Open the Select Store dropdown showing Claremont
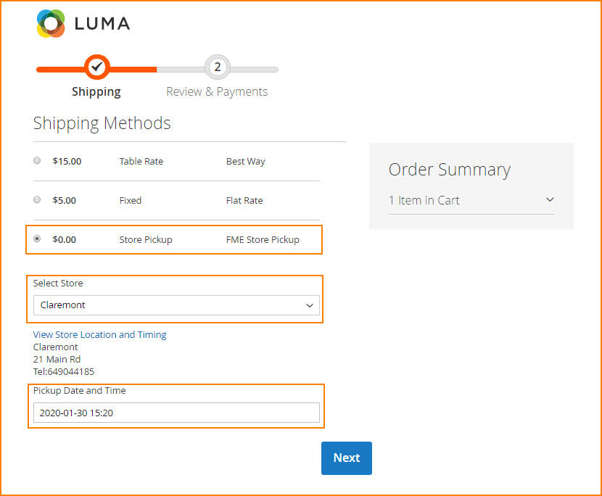This screenshot has width=602, height=496. pyautogui.click(x=176, y=305)
